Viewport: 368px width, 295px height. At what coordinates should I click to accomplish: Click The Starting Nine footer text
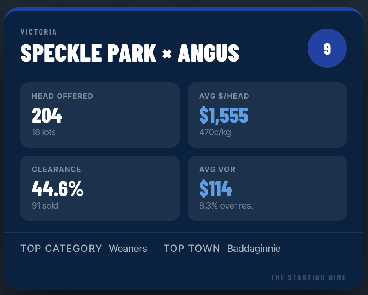pos(308,278)
